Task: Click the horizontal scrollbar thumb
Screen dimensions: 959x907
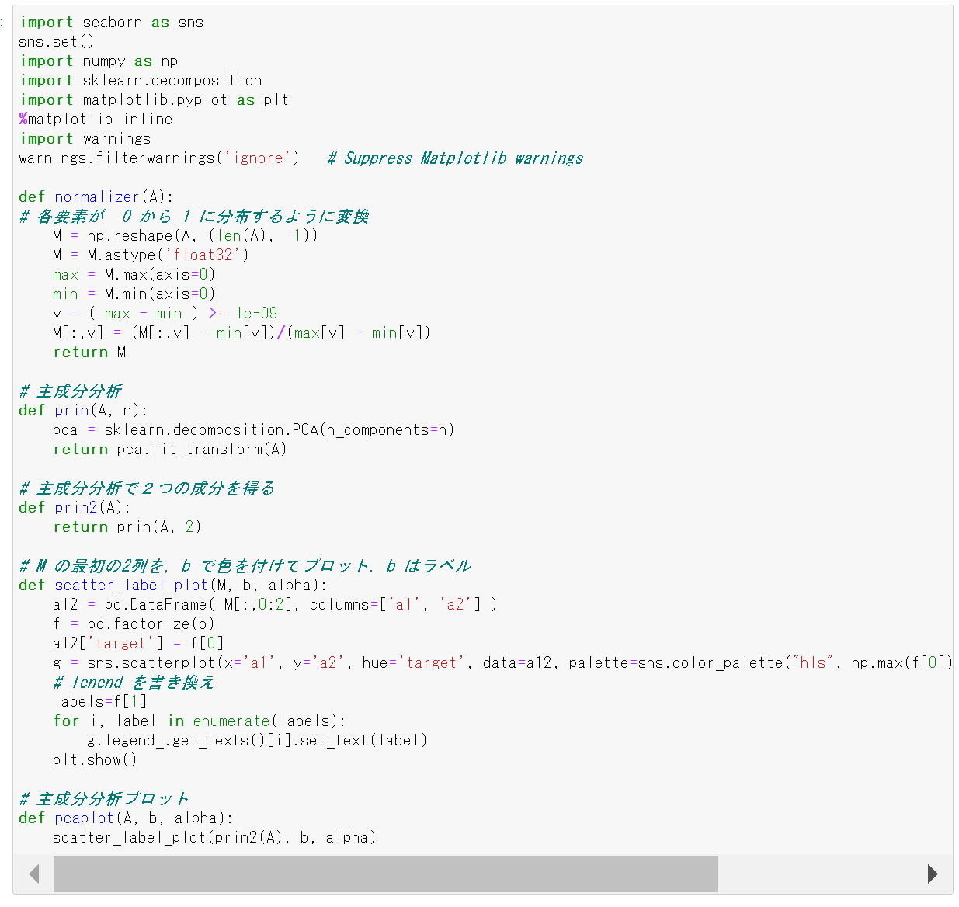Action: 385,874
